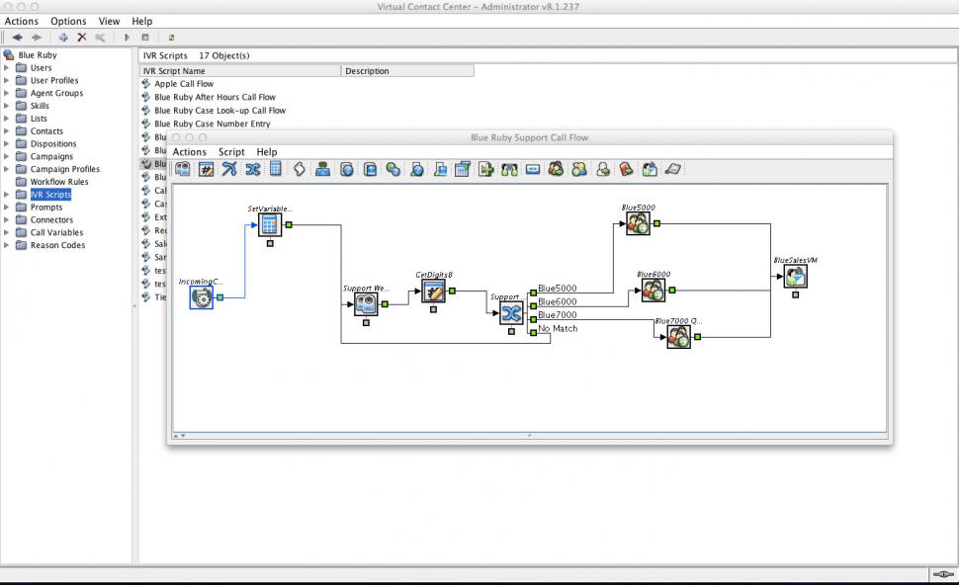Select the Workflow Rules tree item
Viewport: 959px width, 585px height.
[x=58, y=182]
